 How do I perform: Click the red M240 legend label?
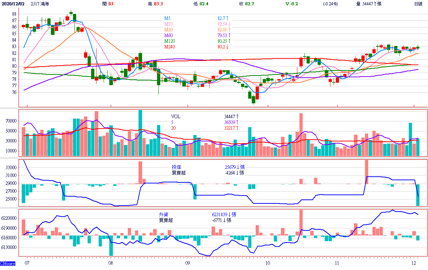point(169,47)
